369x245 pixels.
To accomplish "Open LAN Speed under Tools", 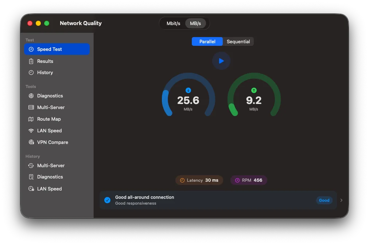I will pos(57,131).
